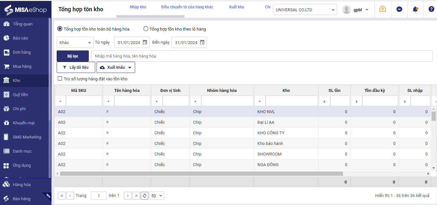Open Báo cáo in the sidebar
Image resolution: width=437 pixels, height=205 pixels.
pyautogui.click(x=21, y=38)
